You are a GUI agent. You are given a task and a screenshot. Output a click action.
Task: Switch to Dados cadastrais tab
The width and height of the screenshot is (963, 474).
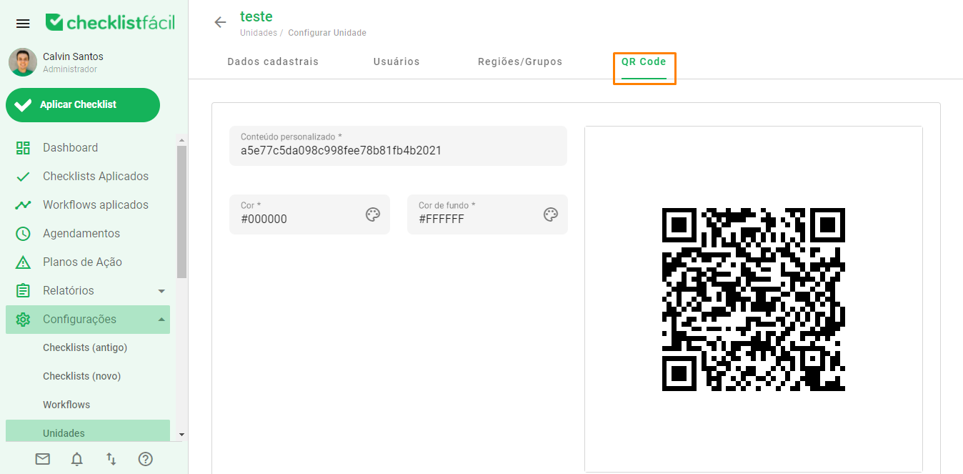pyautogui.click(x=273, y=61)
